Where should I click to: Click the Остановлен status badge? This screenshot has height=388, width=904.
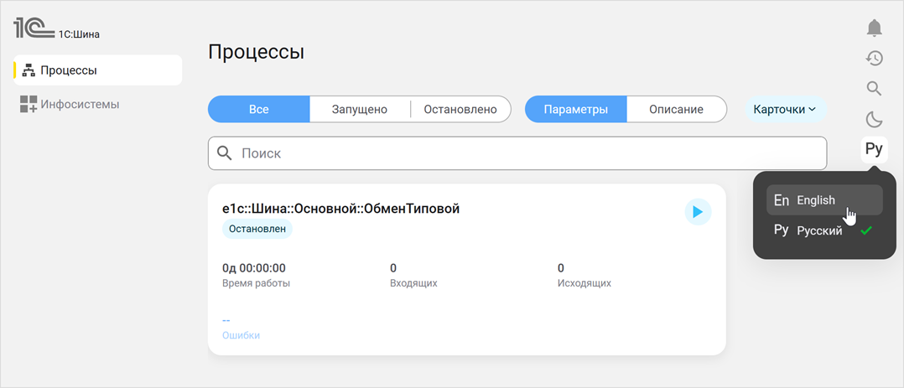pos(257,229)
